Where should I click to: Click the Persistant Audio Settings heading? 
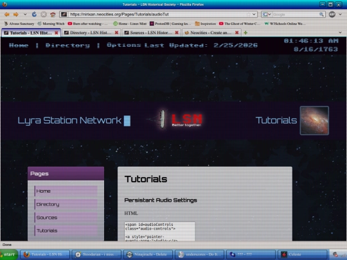coord(161,200)
